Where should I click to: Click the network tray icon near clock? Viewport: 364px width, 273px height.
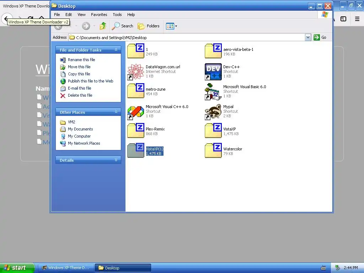[x=338, y=268]
